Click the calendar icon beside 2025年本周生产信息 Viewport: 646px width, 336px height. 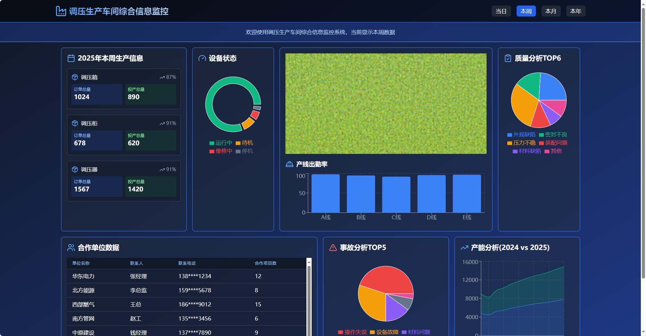(x=71, y=58)
